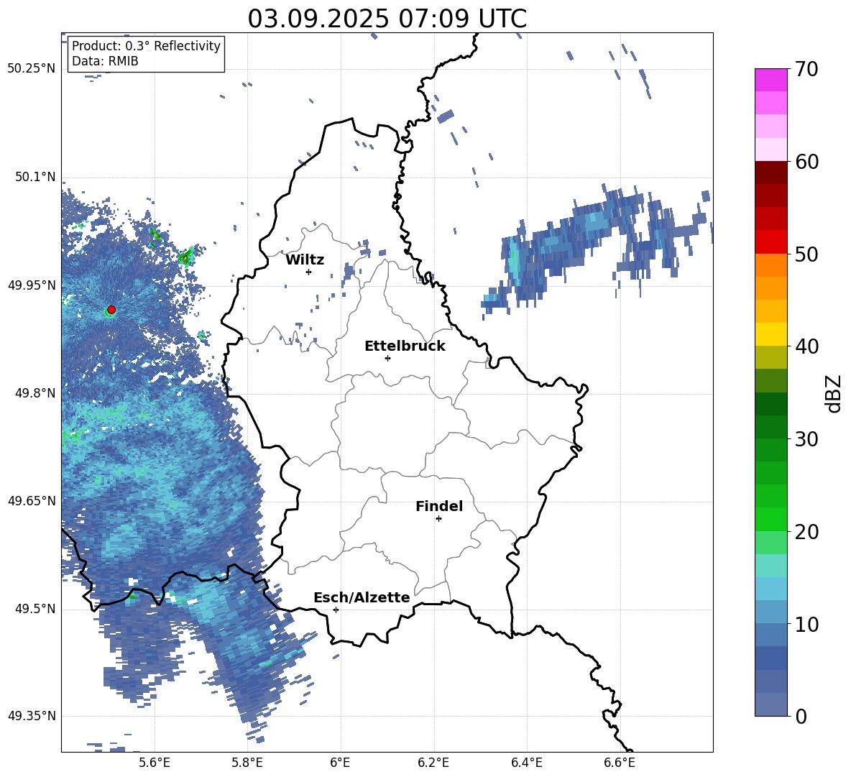Click the 5.6°E longitude label
This screenshot has height=777, width=851.
(154, 763)
